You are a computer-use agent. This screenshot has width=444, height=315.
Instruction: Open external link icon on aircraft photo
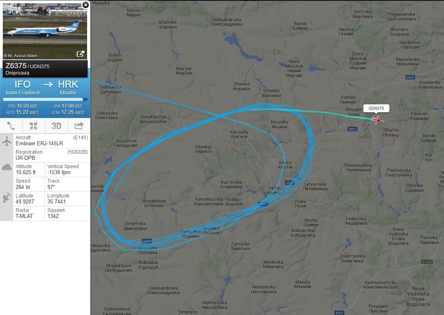pyautogui.click(x=80, y=54)
